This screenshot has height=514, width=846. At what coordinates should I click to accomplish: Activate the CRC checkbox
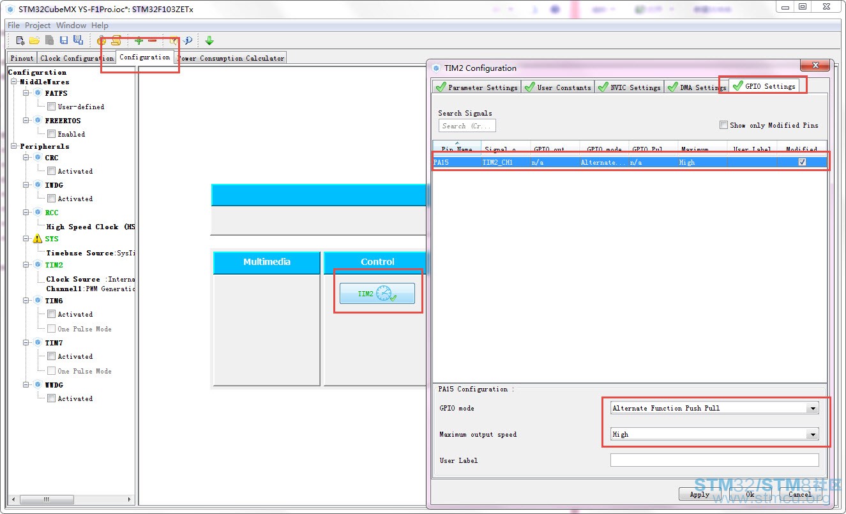[51, 171]
